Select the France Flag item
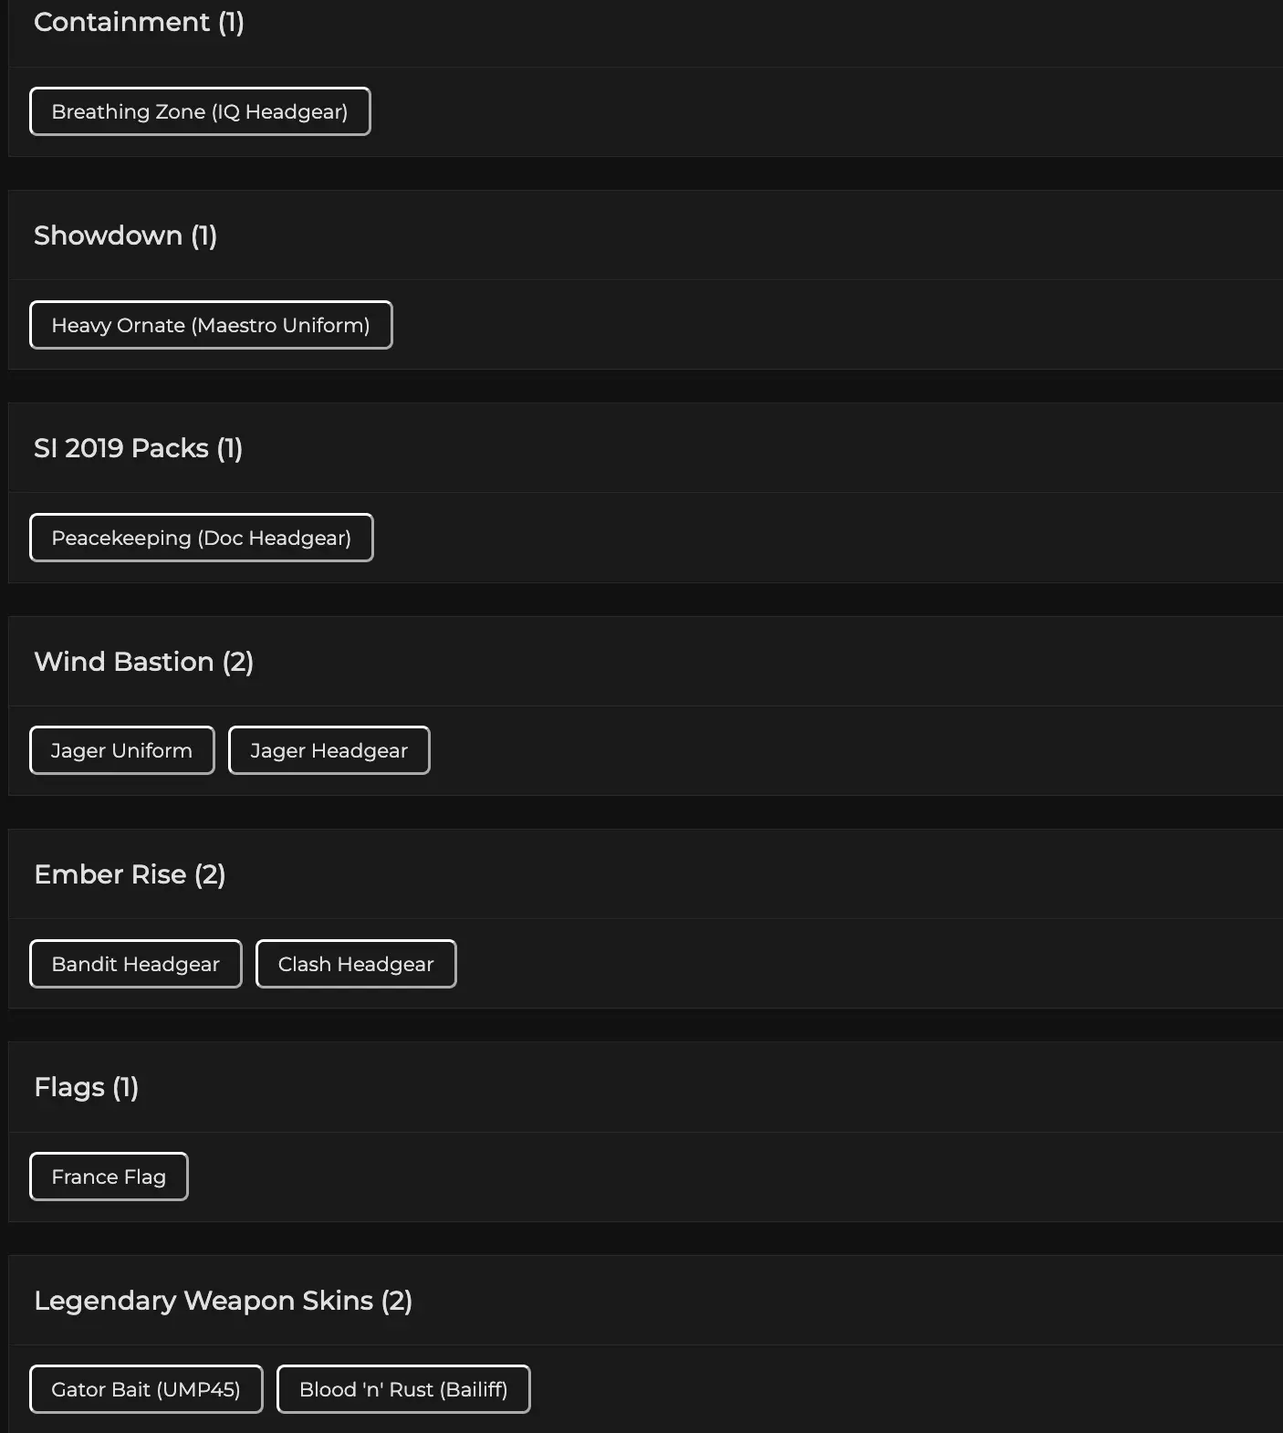Image resolution: width=1283 pixels, height=1433 pixels. point(109,1177)
